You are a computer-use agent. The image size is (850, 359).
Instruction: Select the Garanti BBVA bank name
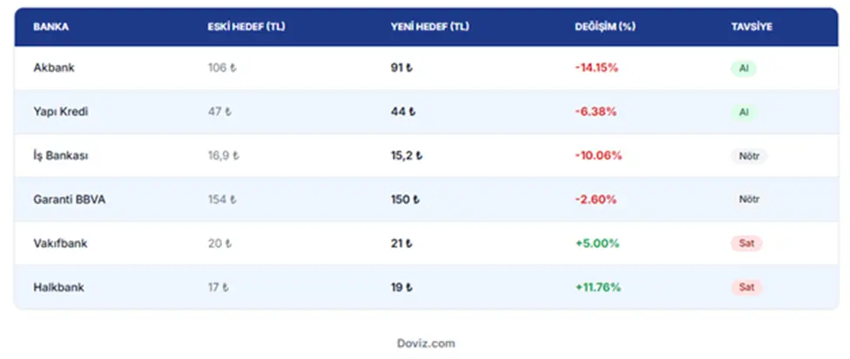(x=70, y=200)
